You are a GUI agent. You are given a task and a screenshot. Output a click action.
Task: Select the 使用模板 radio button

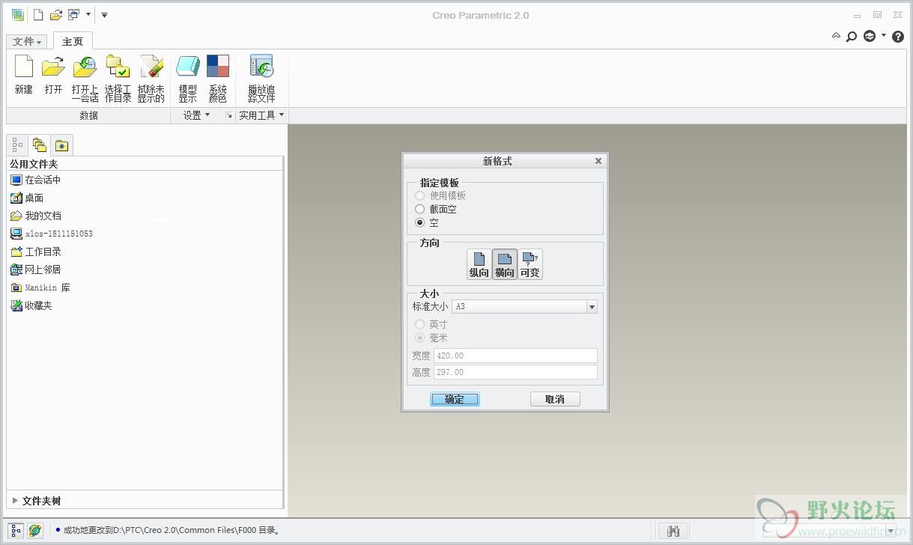pyautogui.click(x=419, y=195)
